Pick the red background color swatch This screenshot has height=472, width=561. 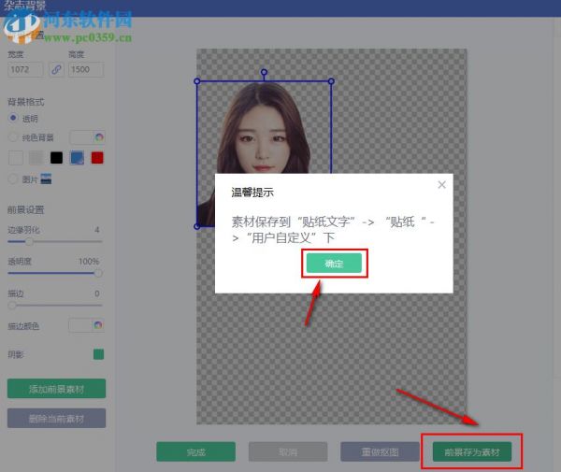[x=97, y=158]
